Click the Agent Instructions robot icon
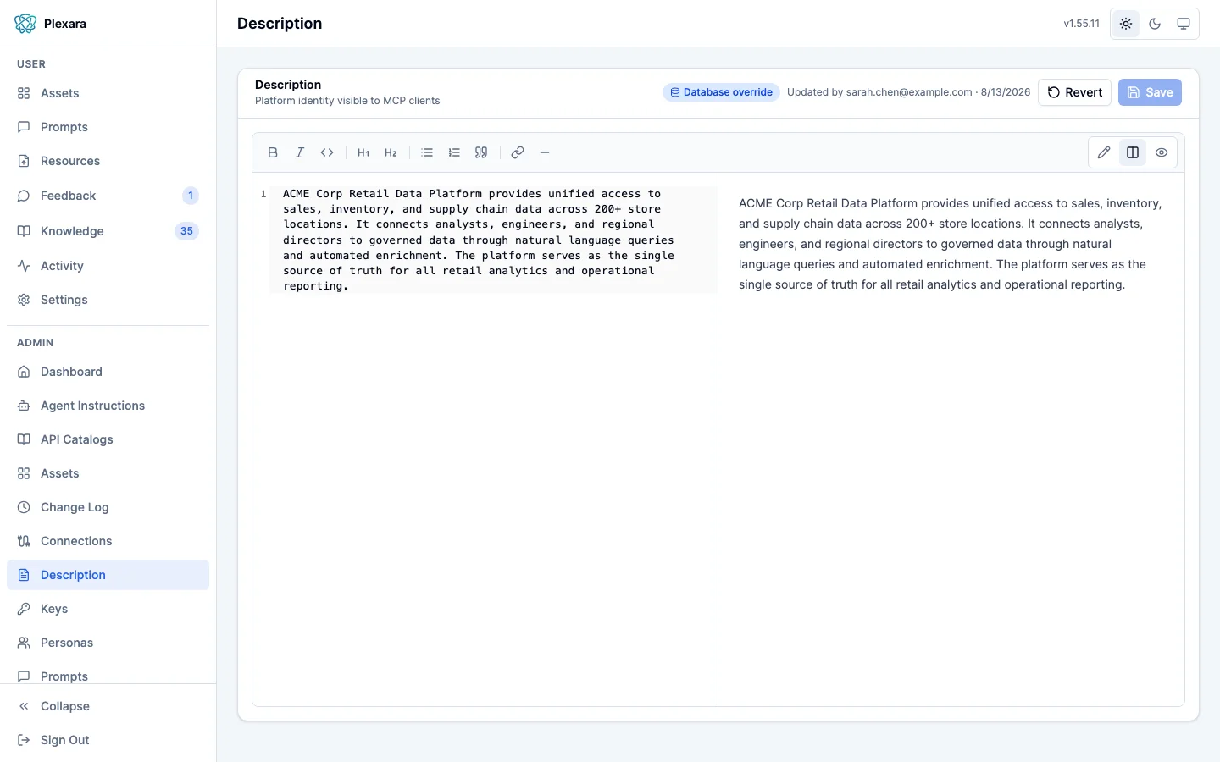1220x762 pixels. coord(24,406)
